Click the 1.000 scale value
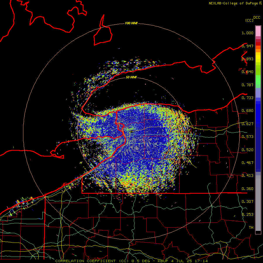263x263 pixels. pyautogui.click(x=248, y=33)
